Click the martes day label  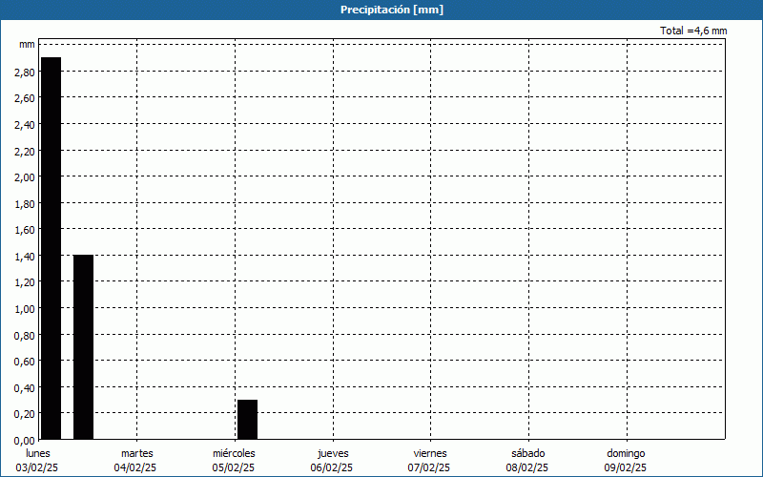[x=136, y=453]
